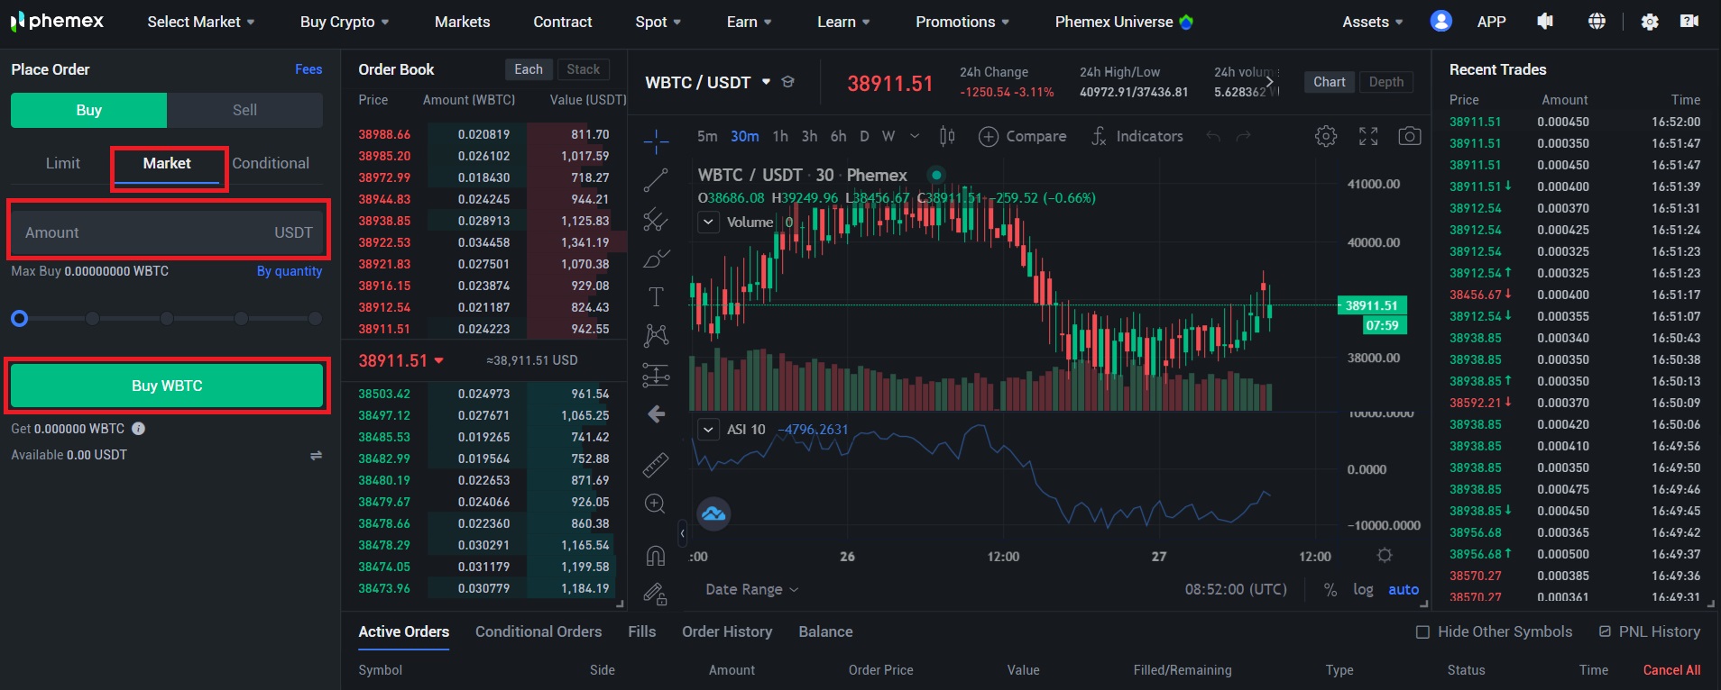This screenshot has width=1721, height=690.
Task: Select the Sell side toggle
Action: click(x=244, y=110)
